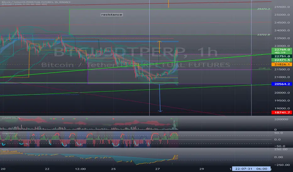Click the -50.0 Long/Short axis value

click(280, 146)
